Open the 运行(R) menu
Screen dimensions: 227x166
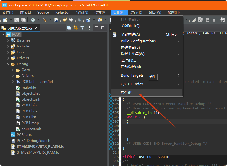click(x=136, y=12)
